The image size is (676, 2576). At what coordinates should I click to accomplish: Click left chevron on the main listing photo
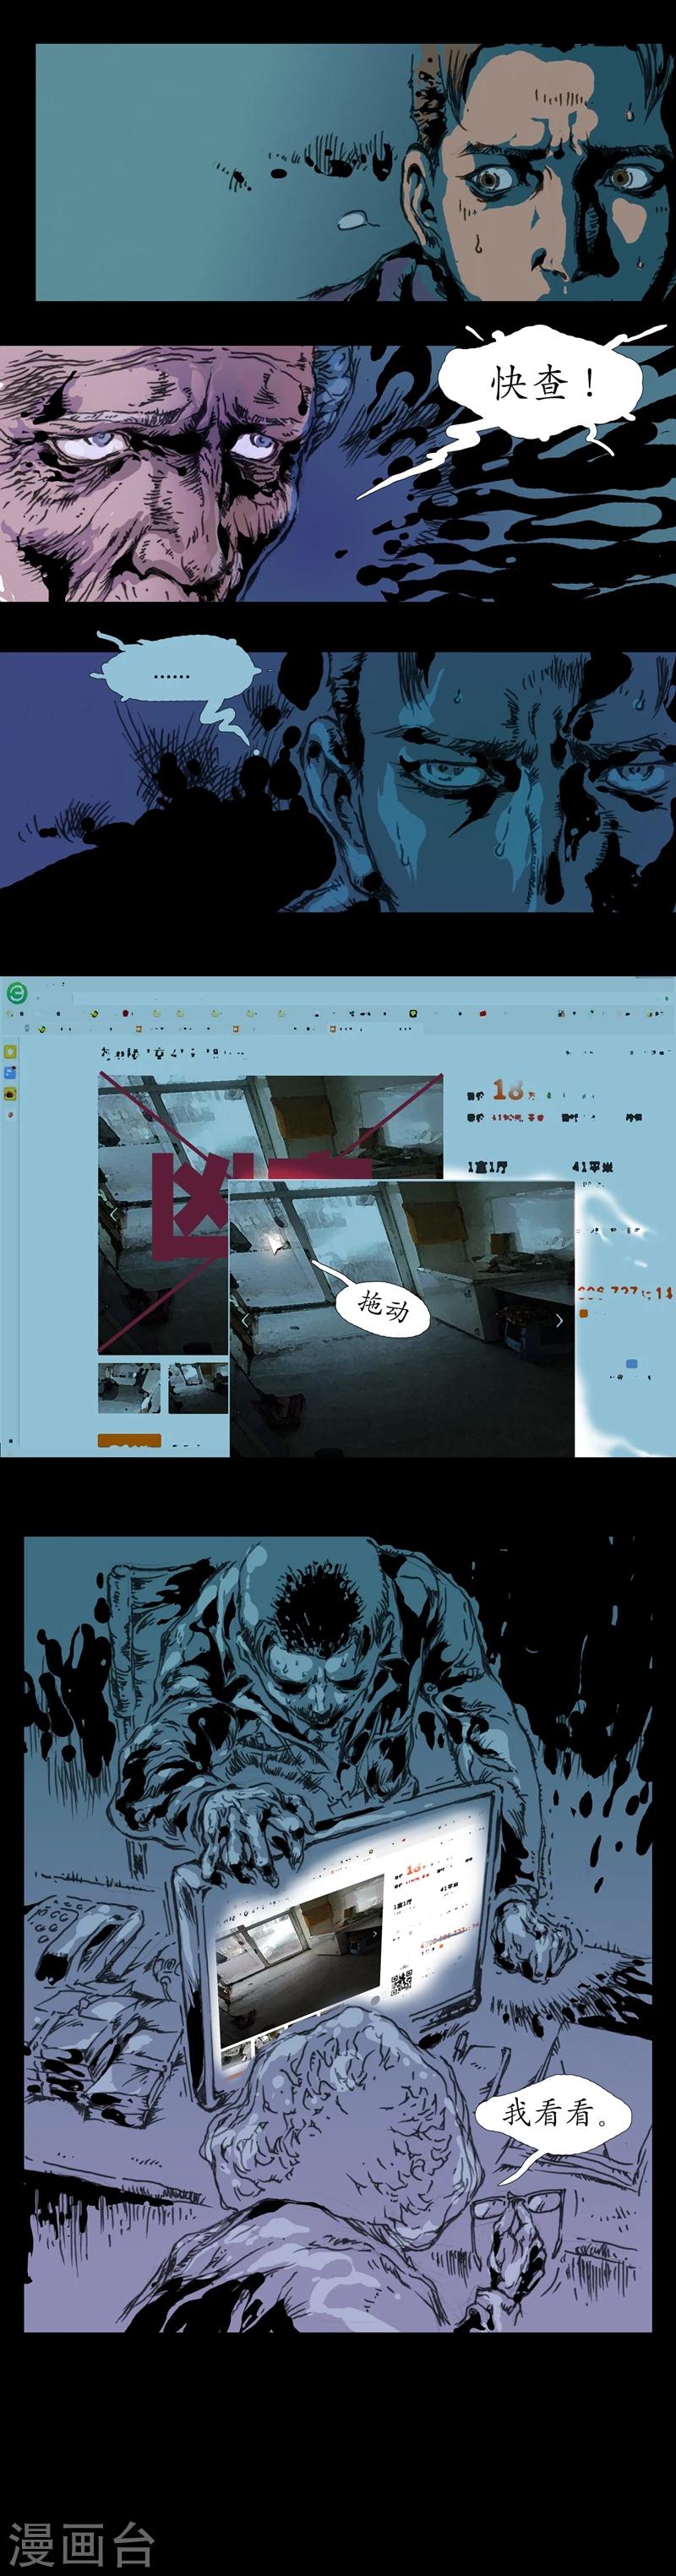tap(112, 1214)
